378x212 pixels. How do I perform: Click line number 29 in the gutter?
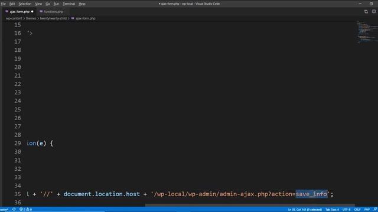[x=18, y=143]
